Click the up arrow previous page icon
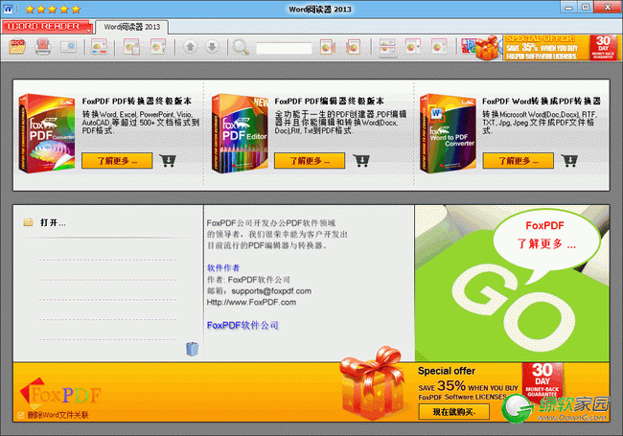Image resolution: width=623 pixels, height=436 pixels. coord(190,47)
